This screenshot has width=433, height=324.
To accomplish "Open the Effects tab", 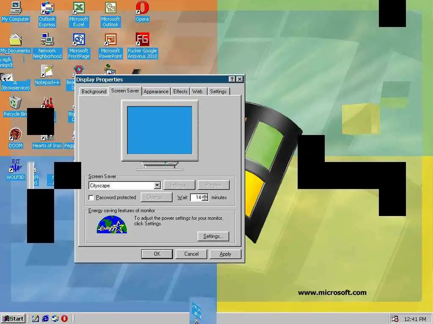I will (180, 92).
